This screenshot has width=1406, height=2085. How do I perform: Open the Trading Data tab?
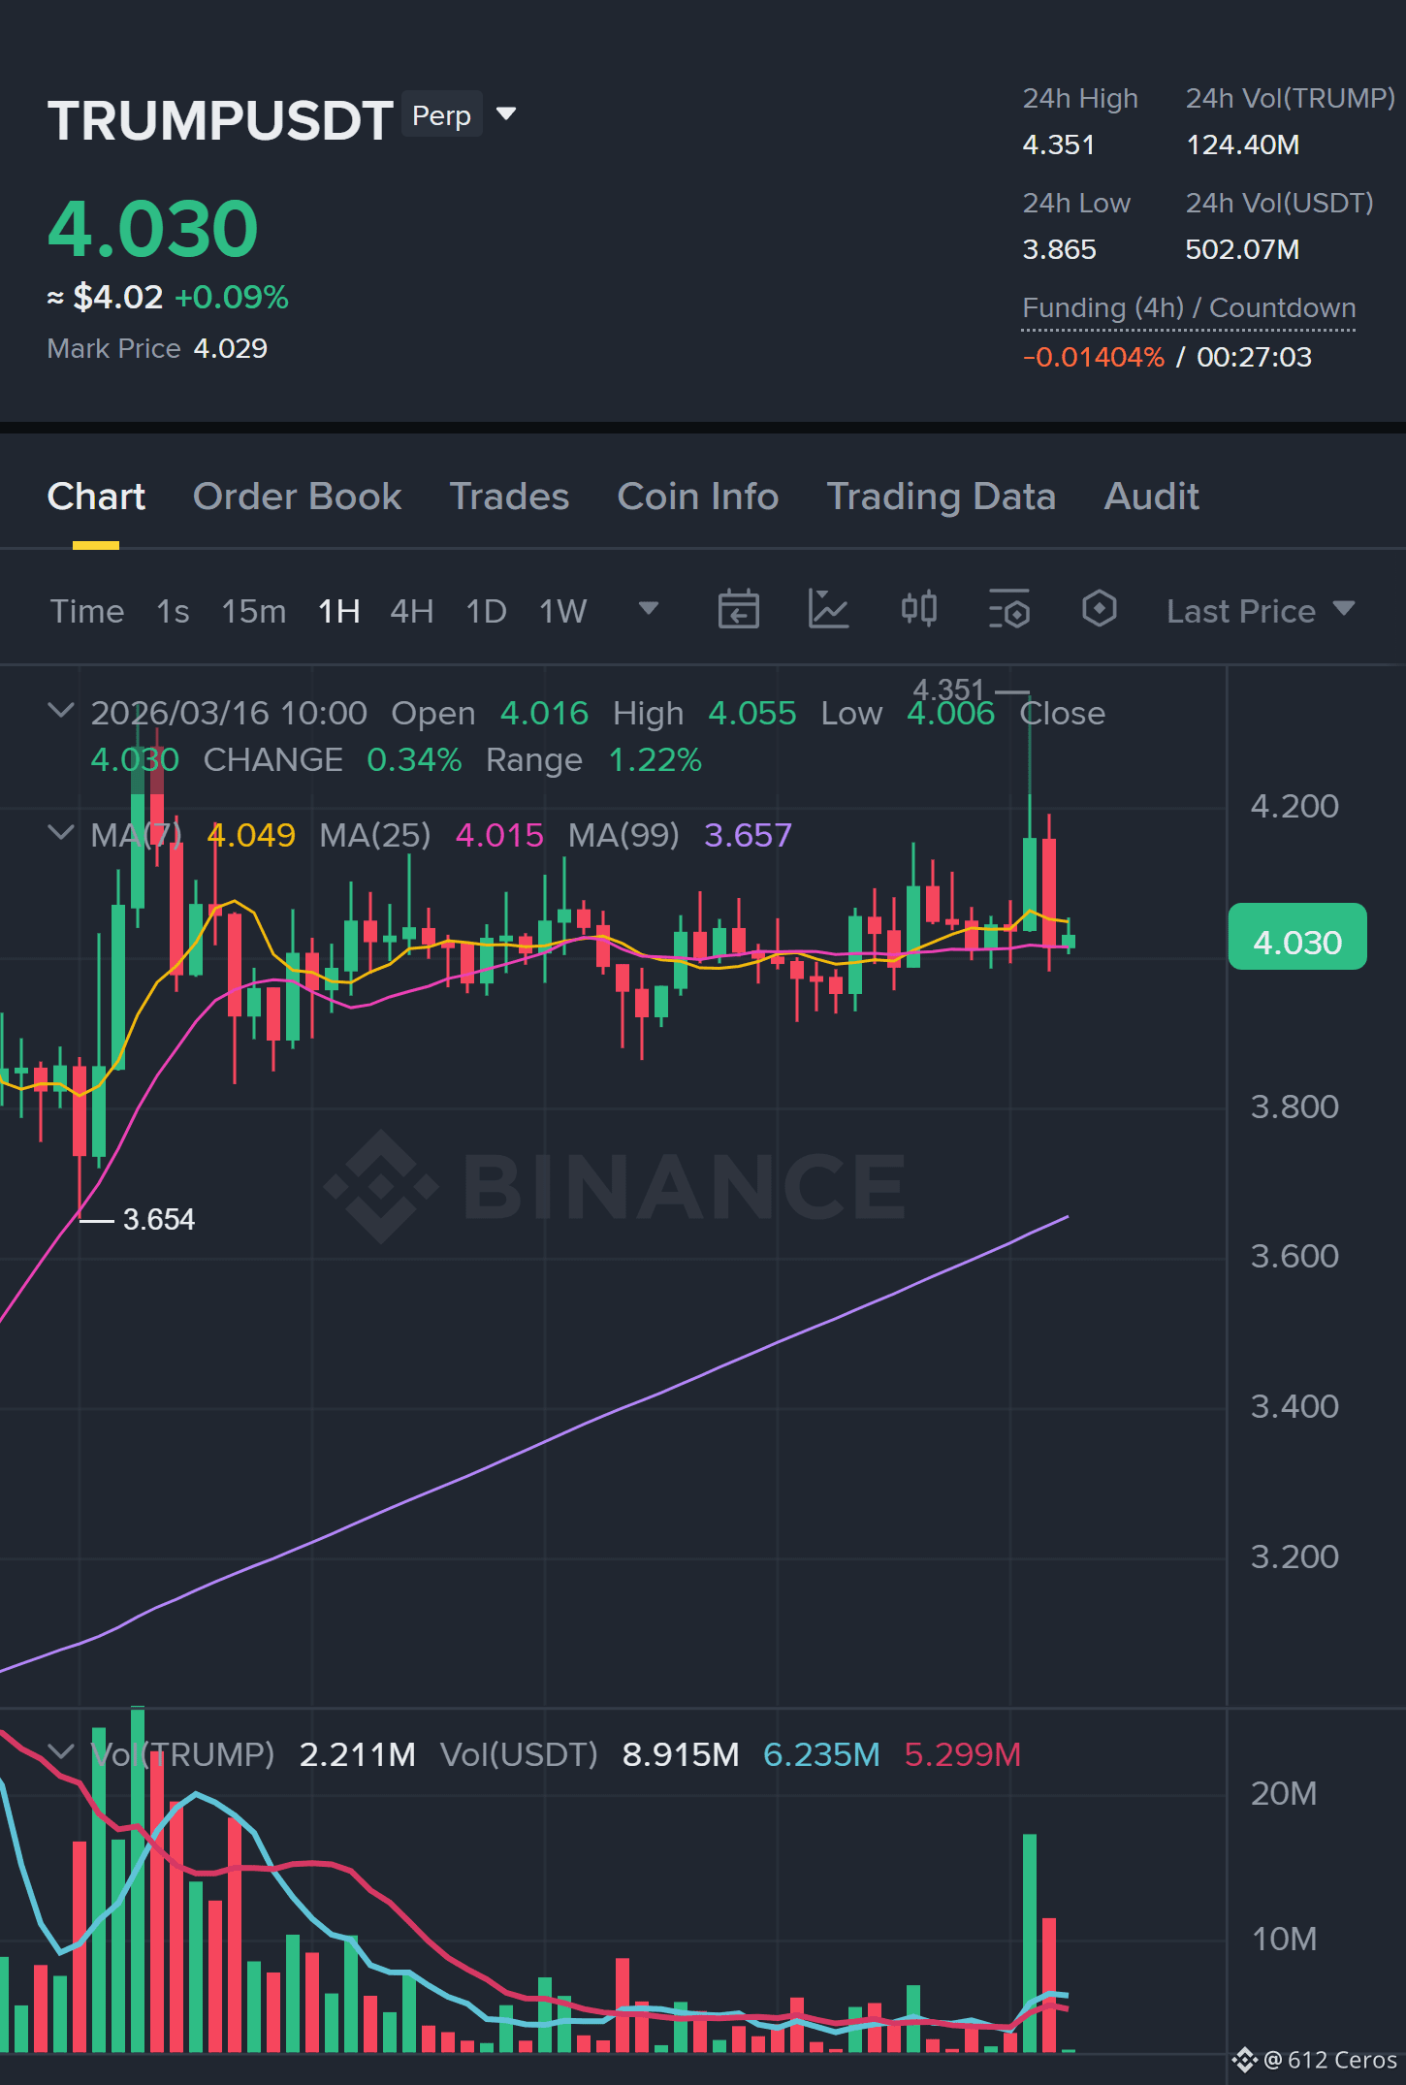pos(941,497)
